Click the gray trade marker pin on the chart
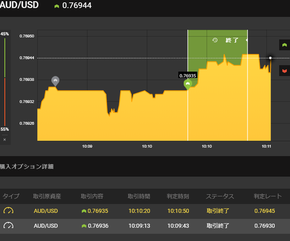This screenshot has width=290, height=241. pyautogui.click(x=55, y=81)
